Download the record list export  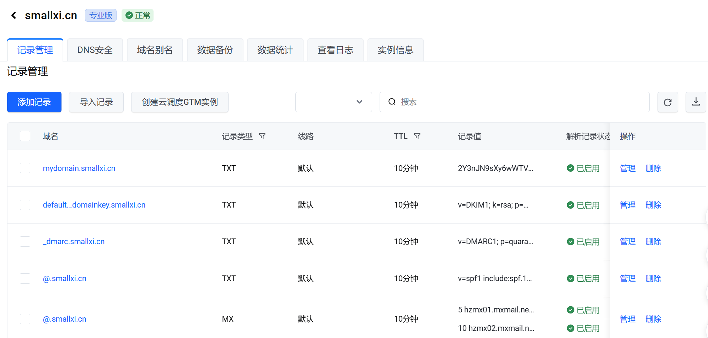(x=696, y=102)
